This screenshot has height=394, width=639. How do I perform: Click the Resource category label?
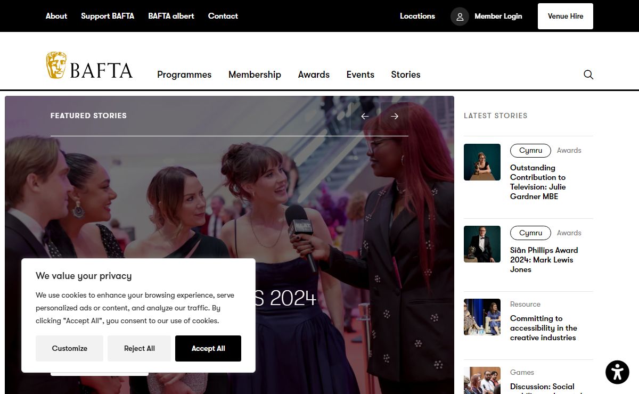[525, 304]
